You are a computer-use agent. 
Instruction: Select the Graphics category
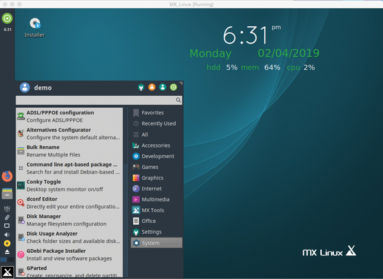coord(156,178)
